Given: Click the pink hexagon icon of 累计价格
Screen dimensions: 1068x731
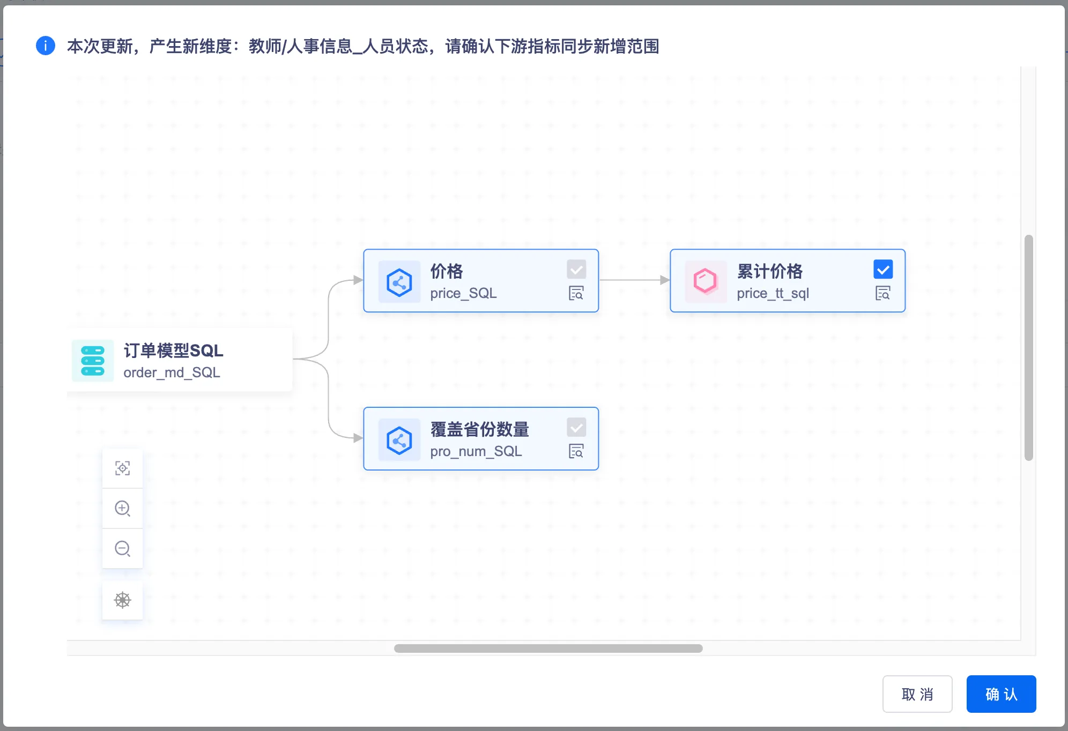Looking at the screenshot, I should [x=706, y=281].
